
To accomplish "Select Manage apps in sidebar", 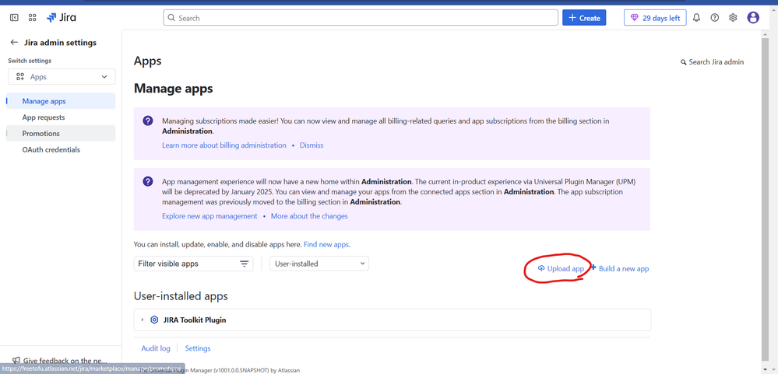I will click(61, 101).
